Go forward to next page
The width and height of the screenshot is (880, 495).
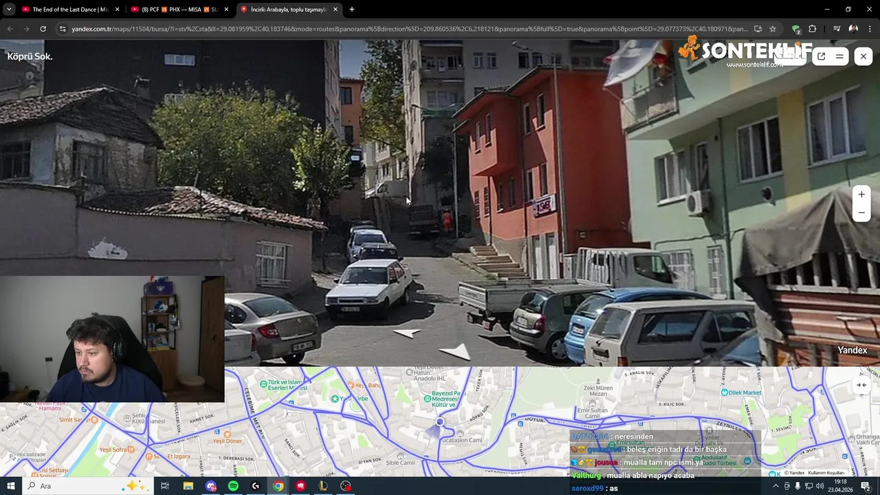(x=26, y=29)
